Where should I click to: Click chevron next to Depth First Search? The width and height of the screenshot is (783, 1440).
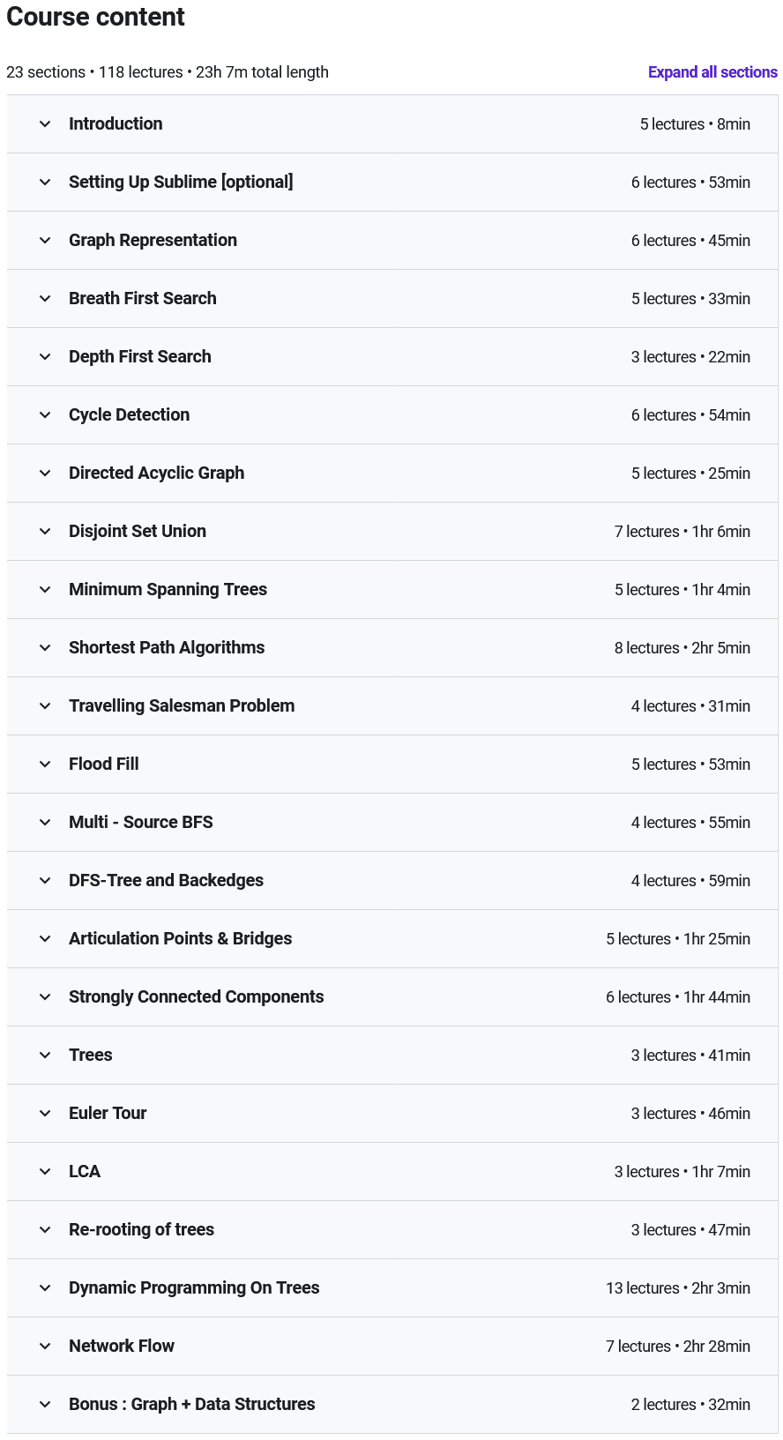[45, 357]
